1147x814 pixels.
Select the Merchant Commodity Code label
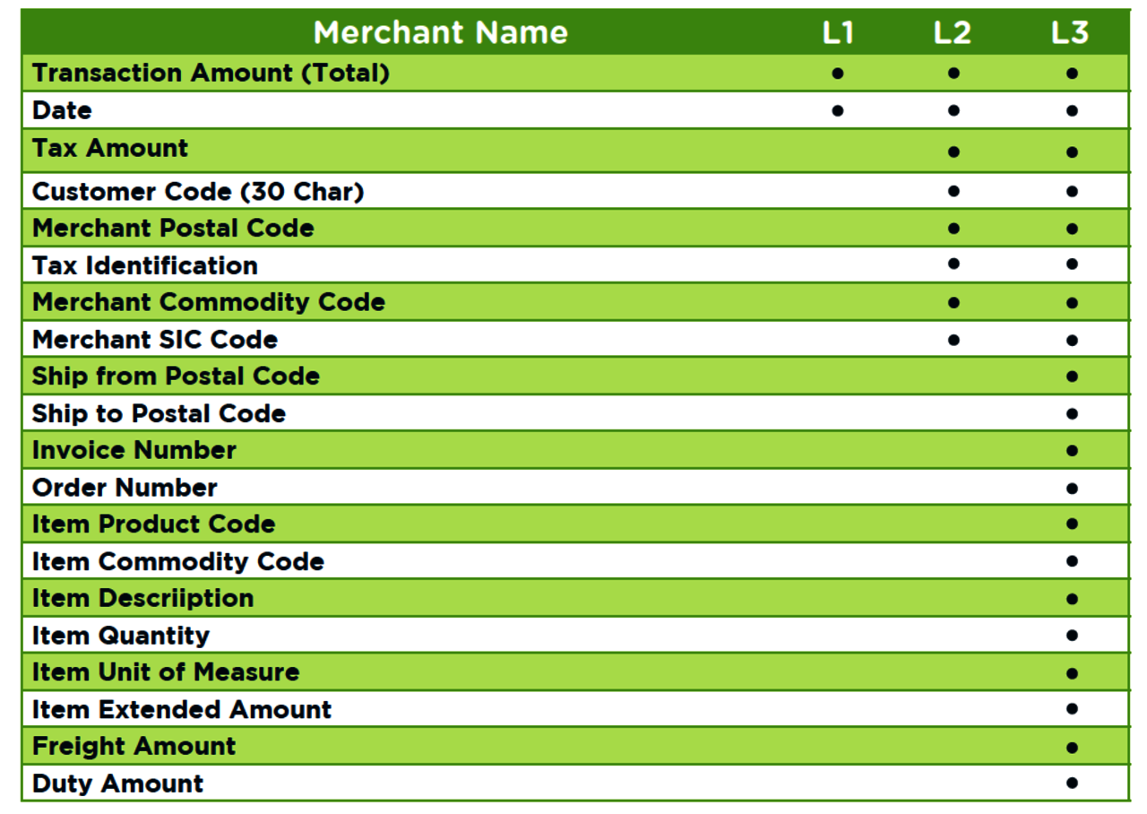[x=209, y=303]
